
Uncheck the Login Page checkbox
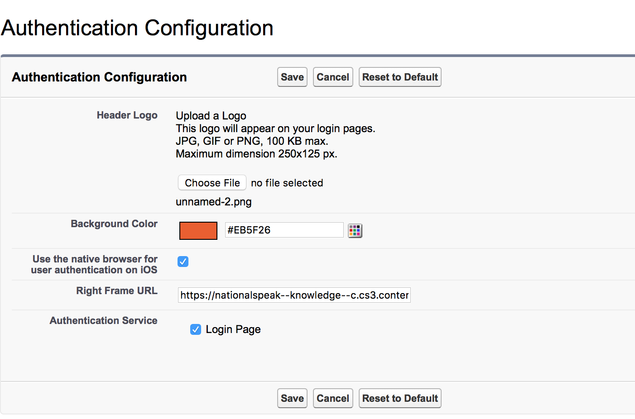coord(196,329)
